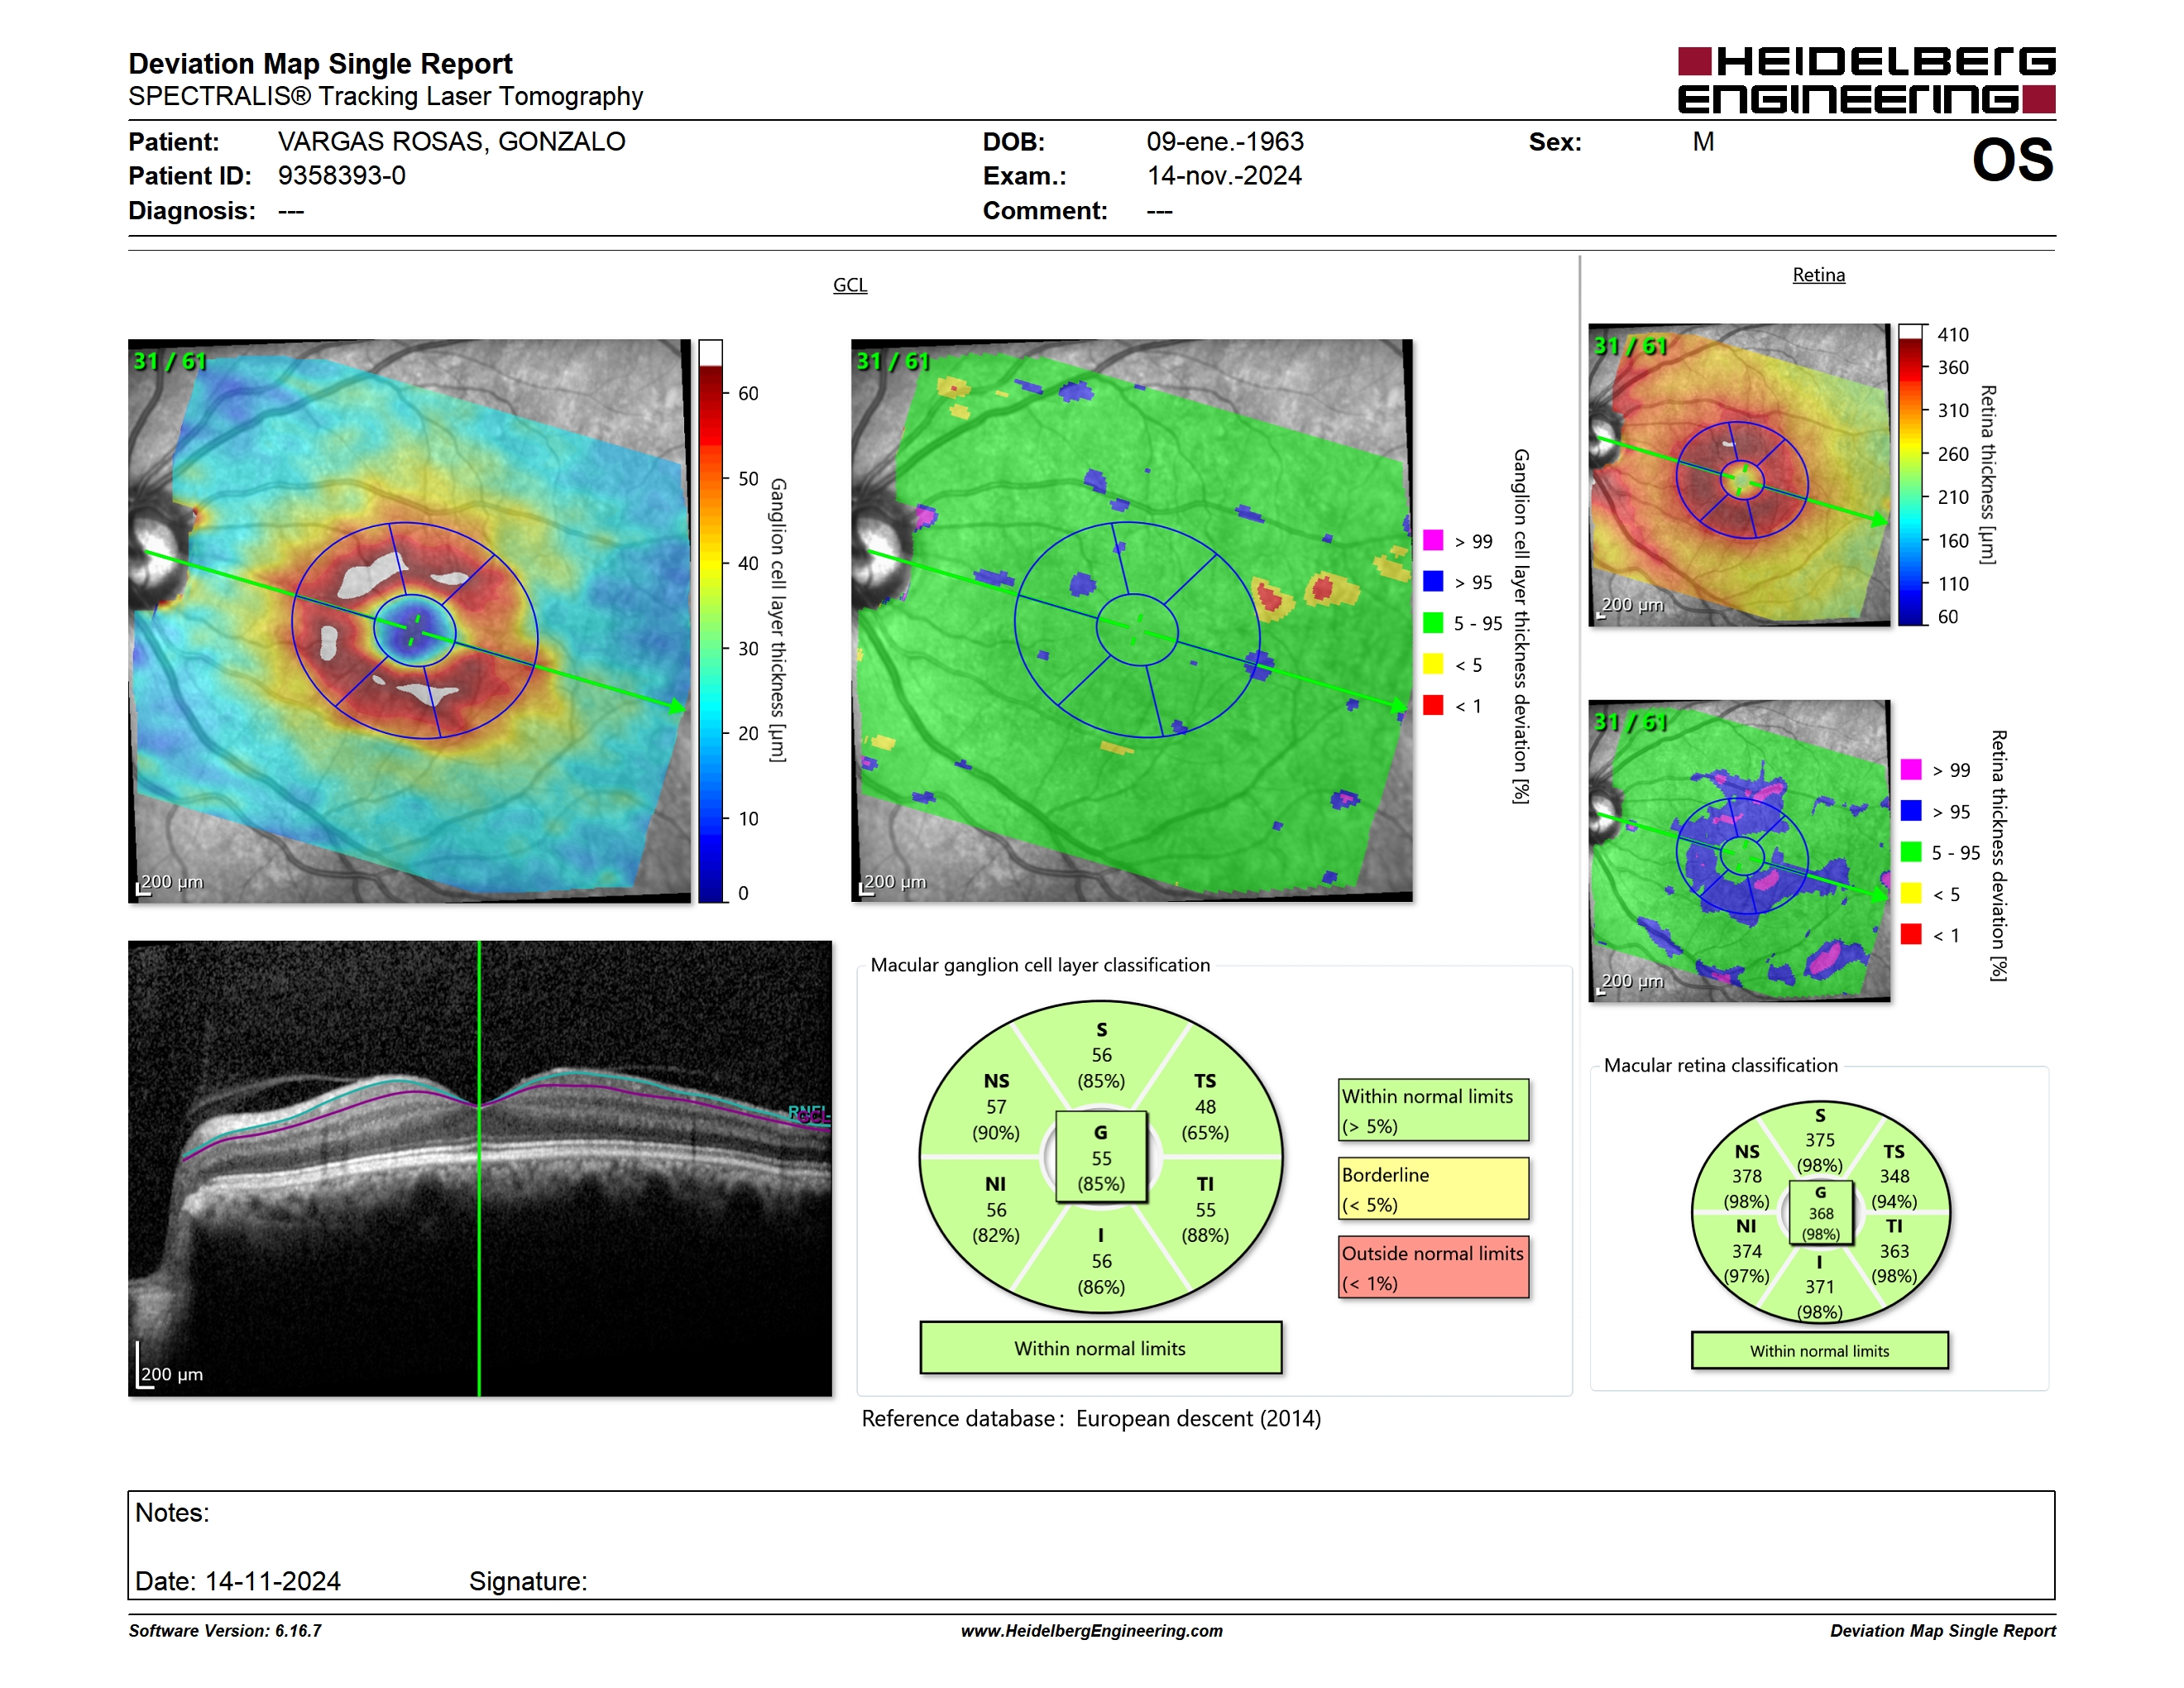Click the OCT B-scan cross-section image
The width and height of the screenshot is (2184, 1688).
(x=480, y=1168)
